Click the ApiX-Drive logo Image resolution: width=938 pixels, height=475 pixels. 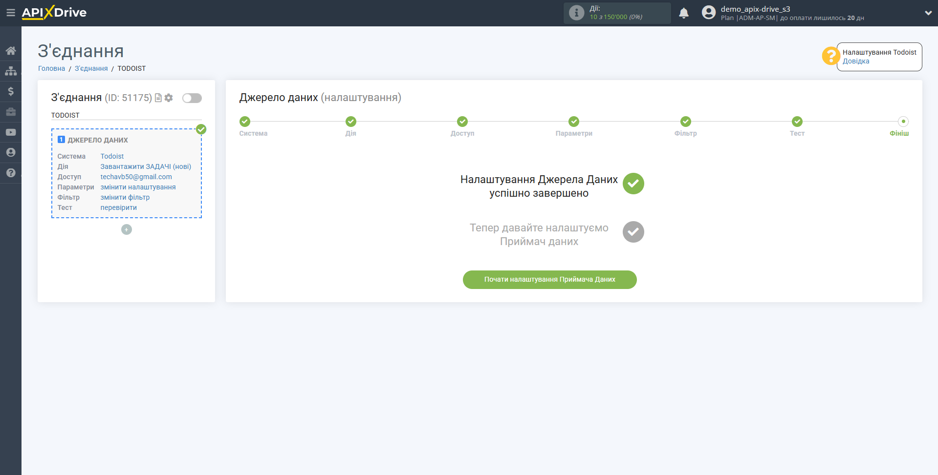coord(54,12)
